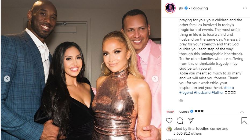Go to next photo arrow
The width and height of the screenshot is (250, 140).
click(155, 79)
